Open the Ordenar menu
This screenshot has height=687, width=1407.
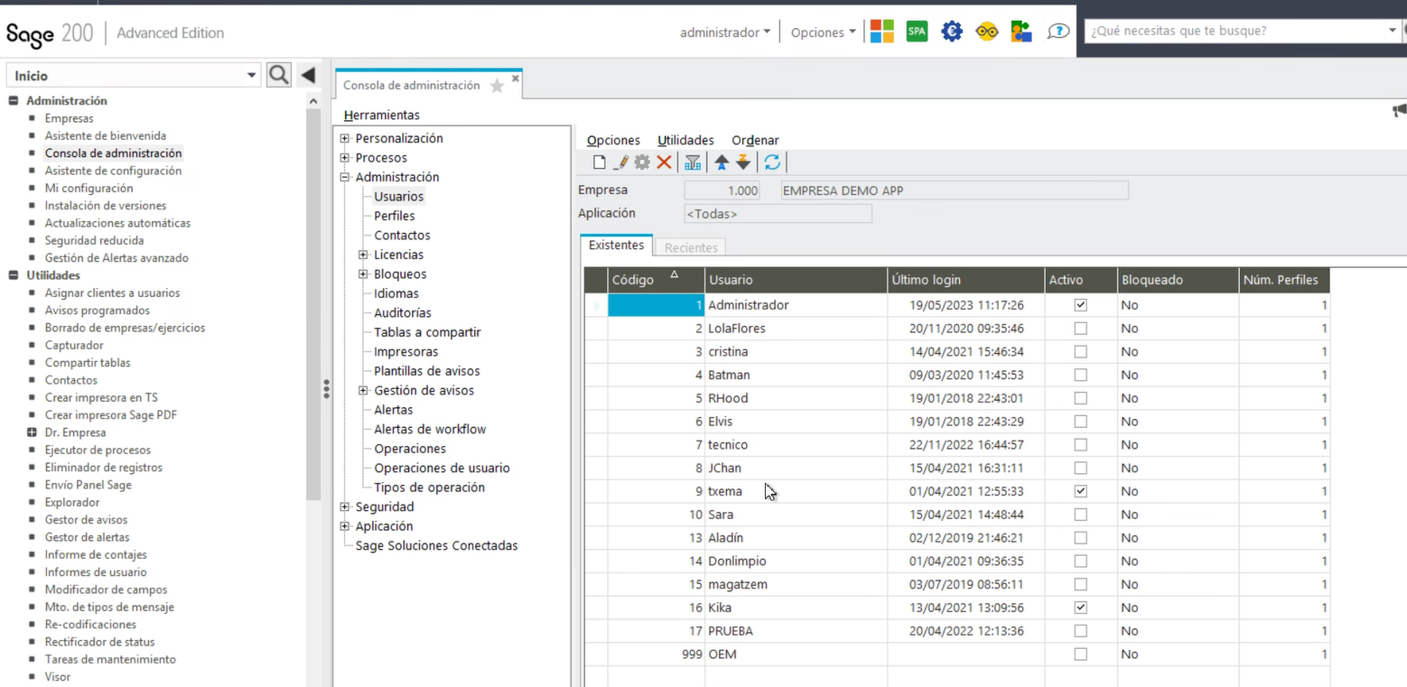coord(755,140)
